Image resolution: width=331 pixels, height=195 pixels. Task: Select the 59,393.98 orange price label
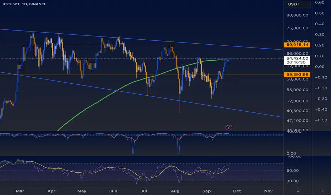[297, 74]
